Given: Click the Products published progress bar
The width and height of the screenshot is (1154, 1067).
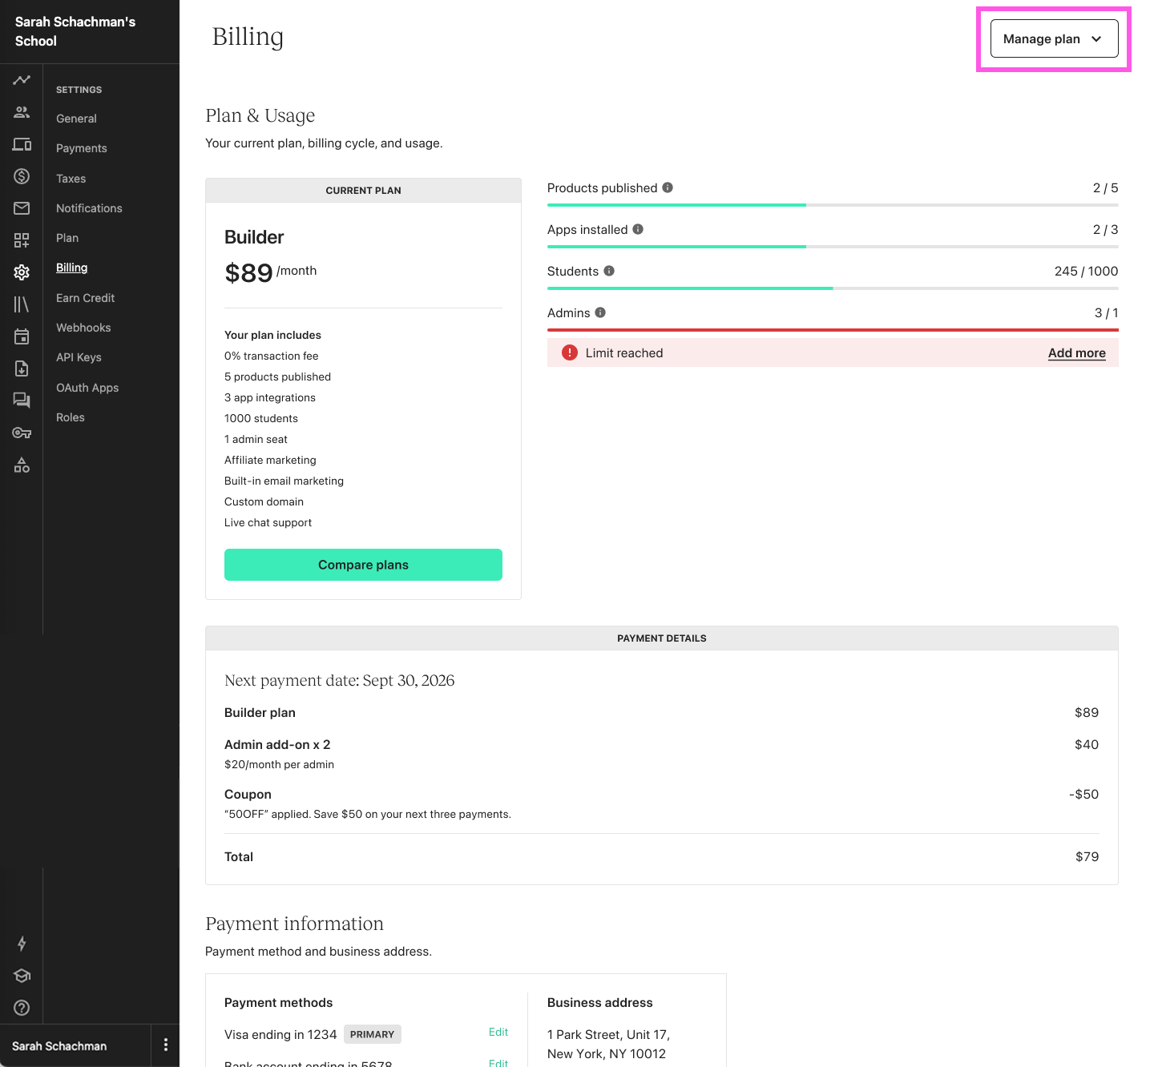Looking at the screenshot, I should tap(833, 205).
